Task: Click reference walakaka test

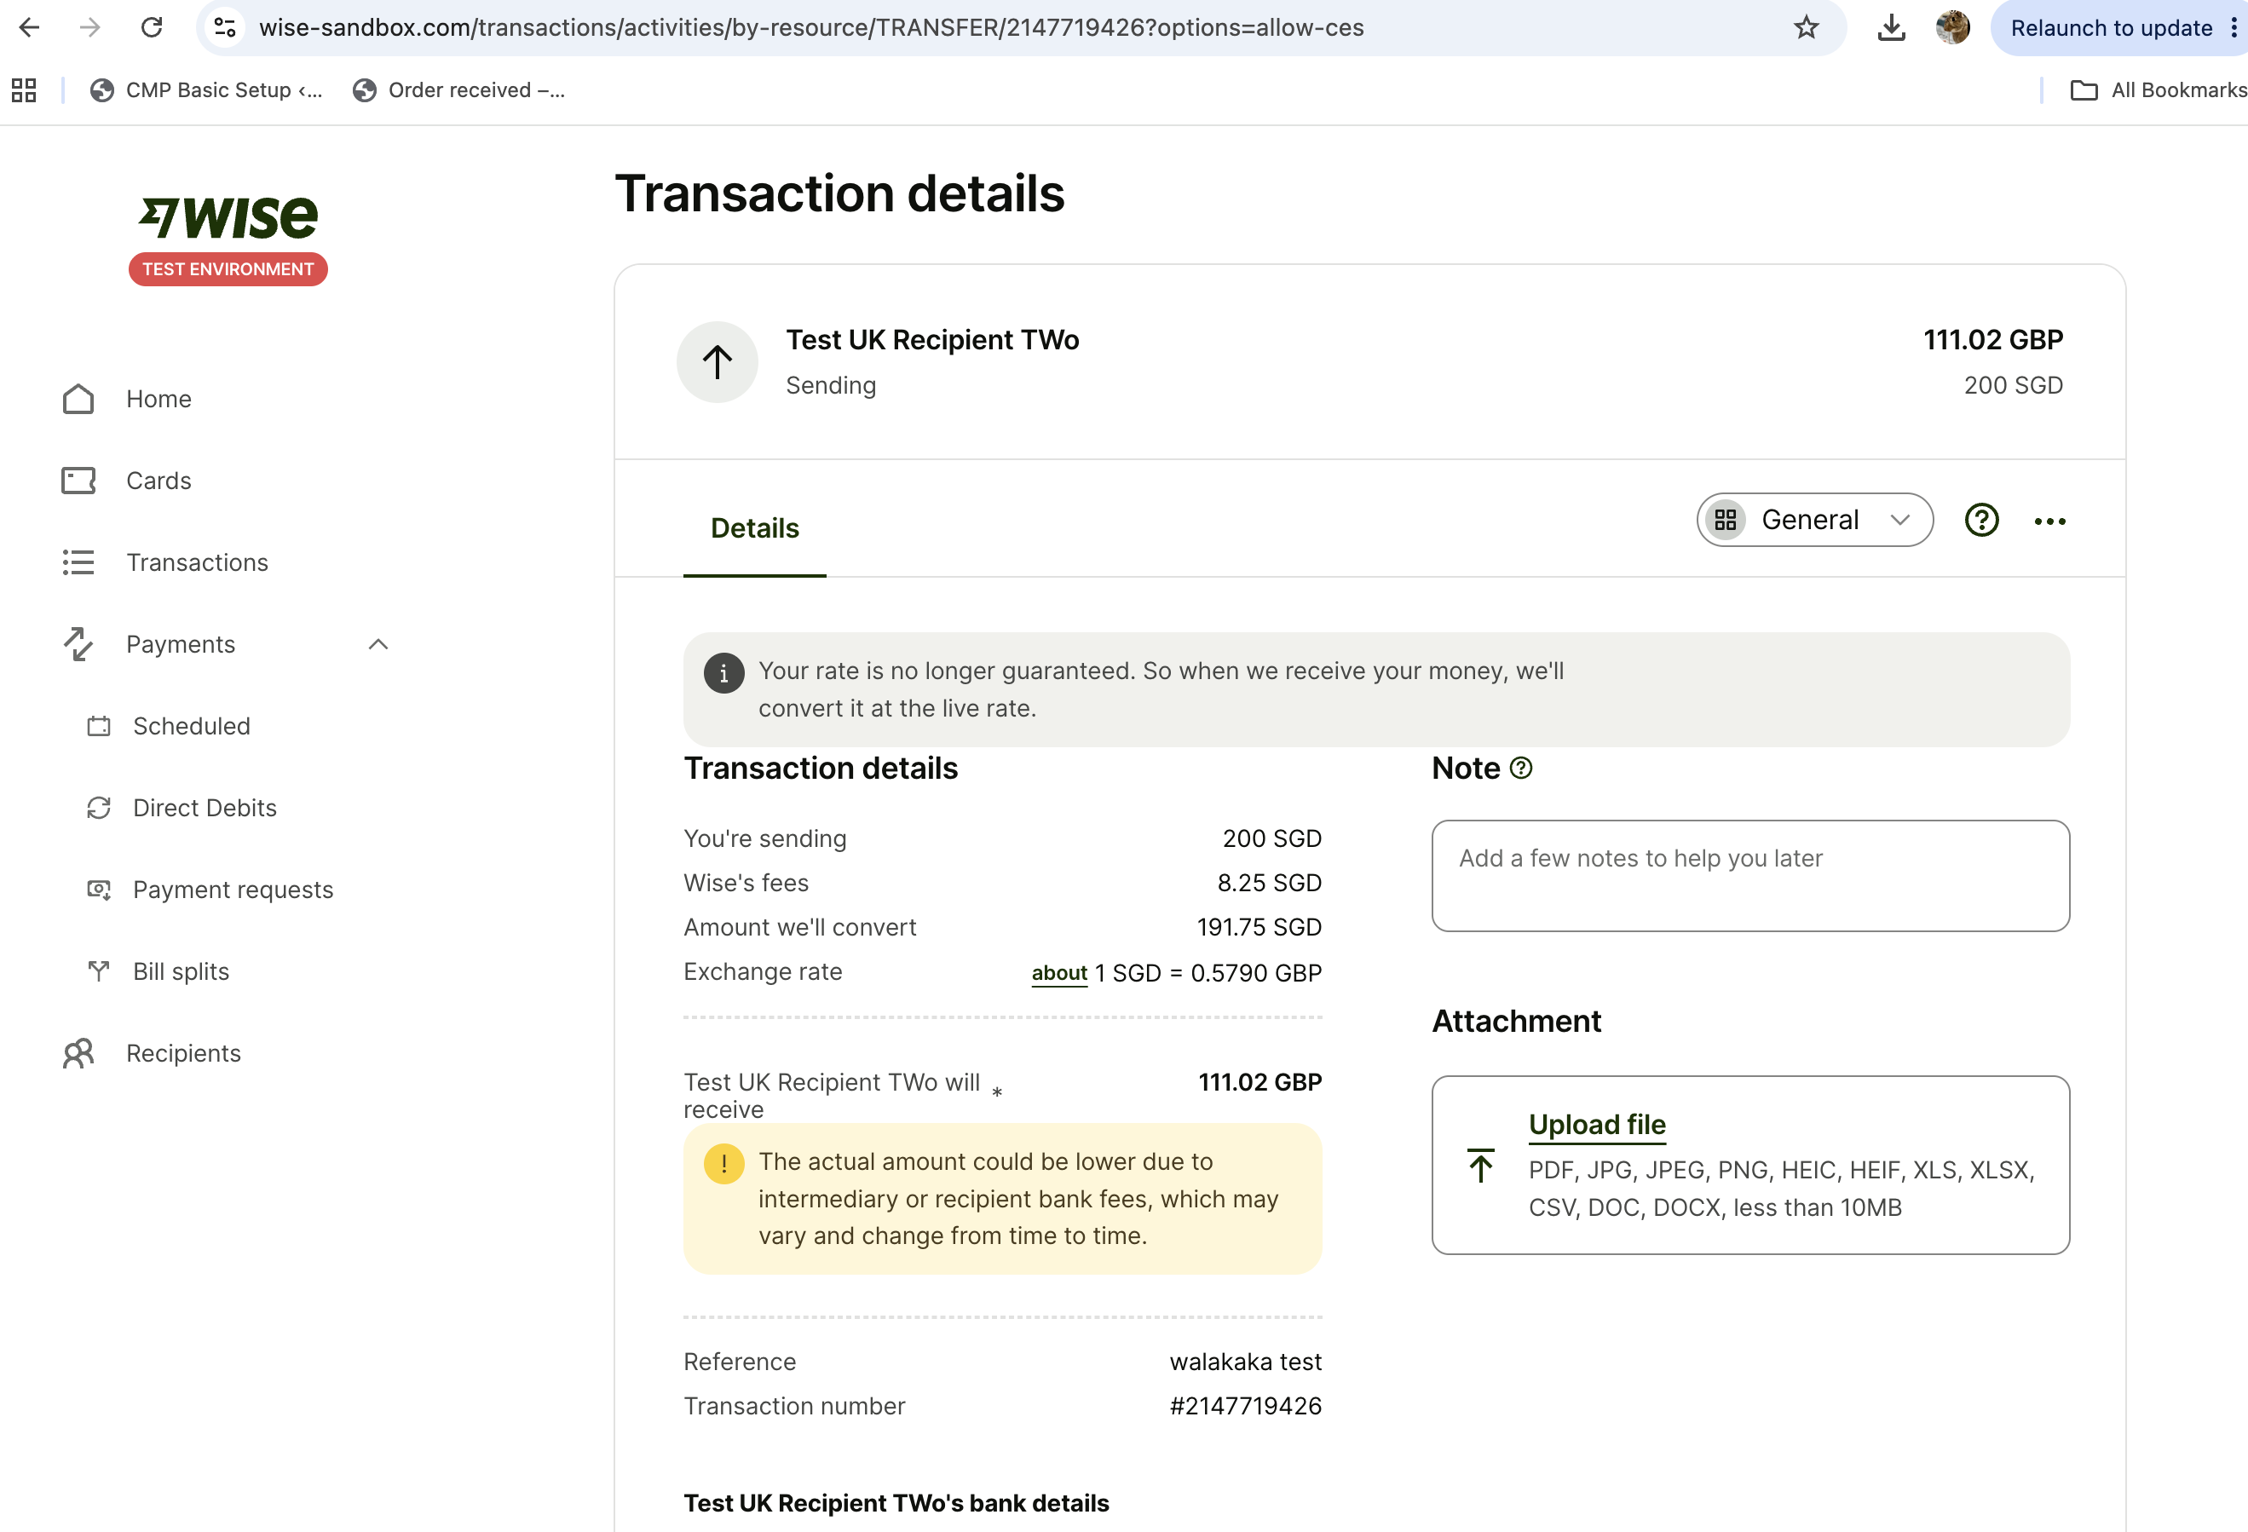Action: (1245, 1362)
